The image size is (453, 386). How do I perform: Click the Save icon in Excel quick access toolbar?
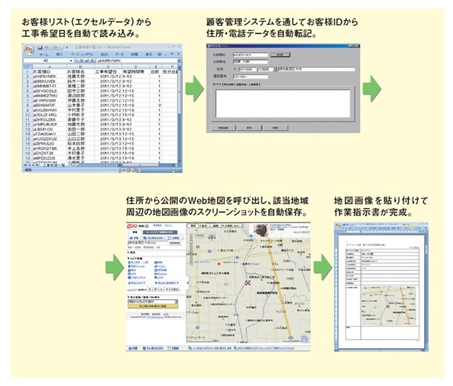point(38,47)
